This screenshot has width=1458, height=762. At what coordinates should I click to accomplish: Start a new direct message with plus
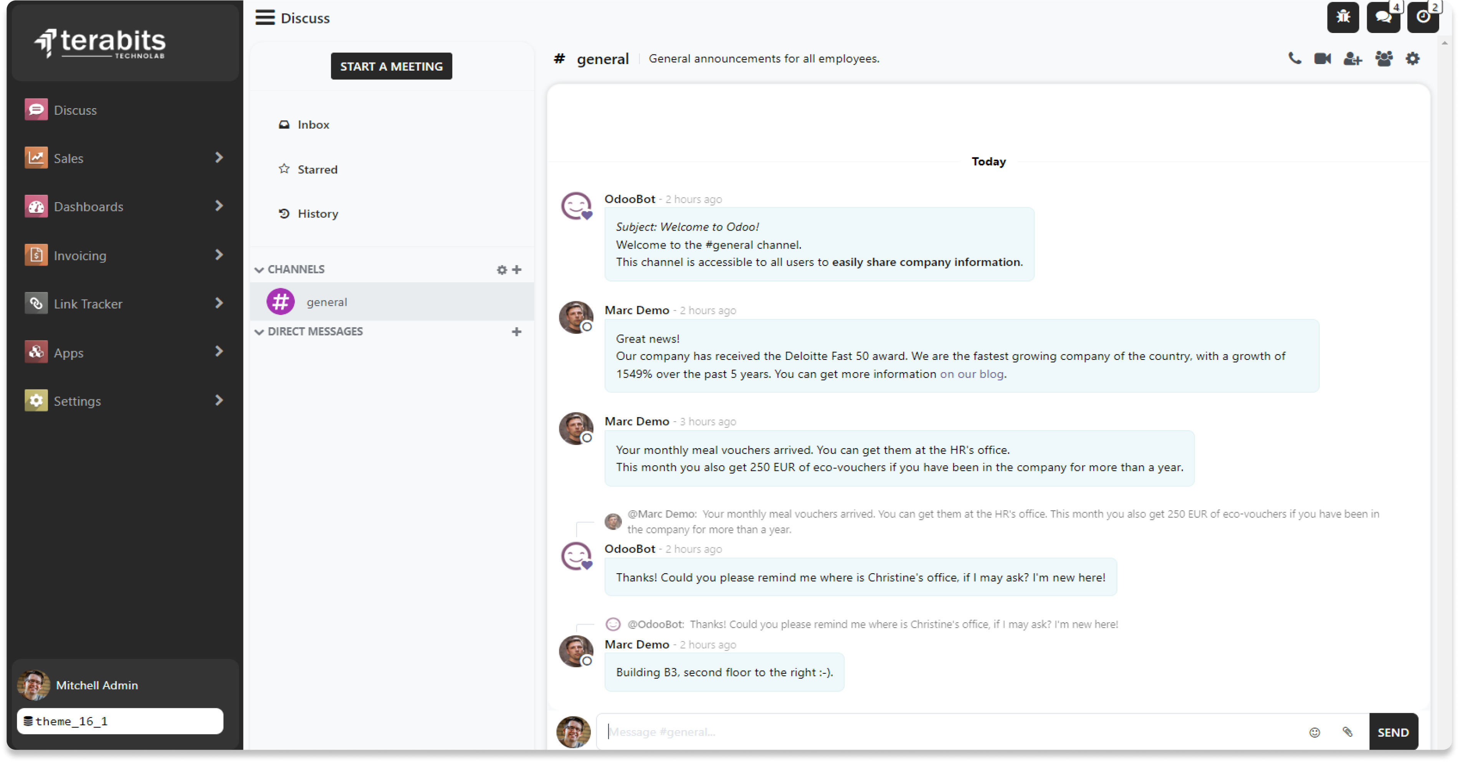point(516,332)
